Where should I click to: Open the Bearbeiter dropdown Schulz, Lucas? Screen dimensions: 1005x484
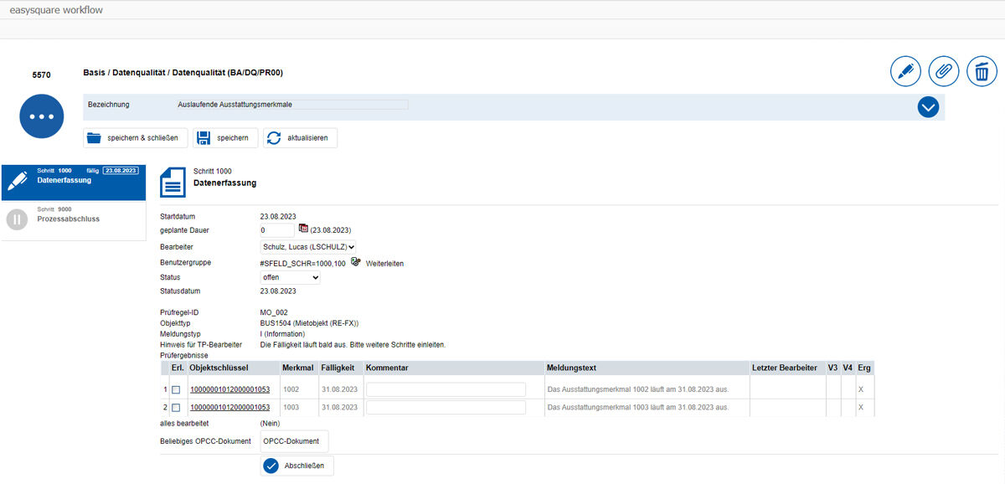[x=308, y=247]
